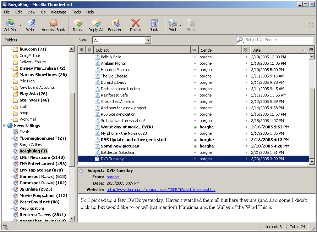
Task: Click the Borgh Gallery feed icon
Action: (16, 145)
